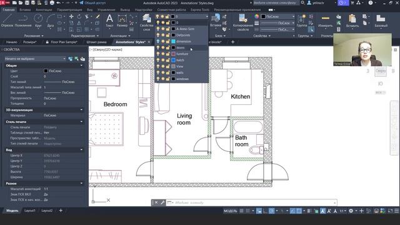Switch to Штамп рамка drawing tab
This screenshot has height=225, width=400.
[x=96, y=42]
